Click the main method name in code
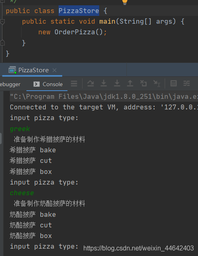Image resolution: width=198 pixels, height=256 pixels. pyautogui.click(x=107, y=21)
